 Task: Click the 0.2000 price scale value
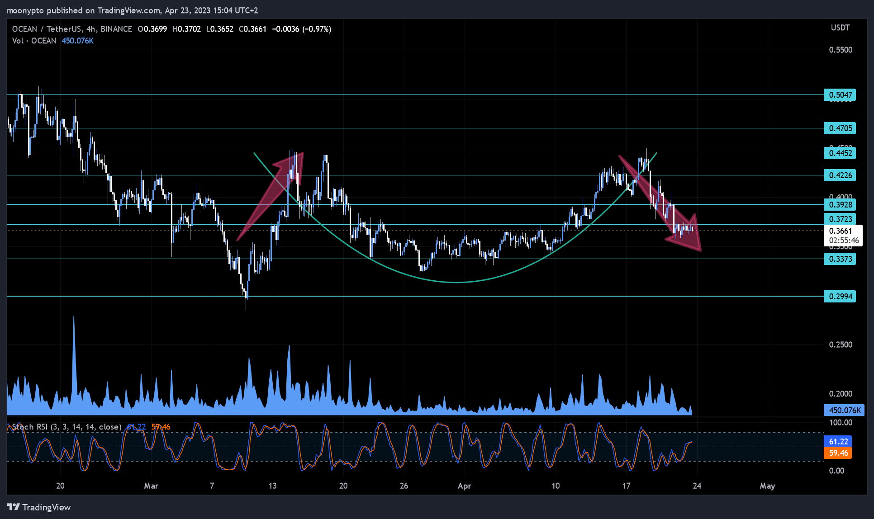[841, 394]
